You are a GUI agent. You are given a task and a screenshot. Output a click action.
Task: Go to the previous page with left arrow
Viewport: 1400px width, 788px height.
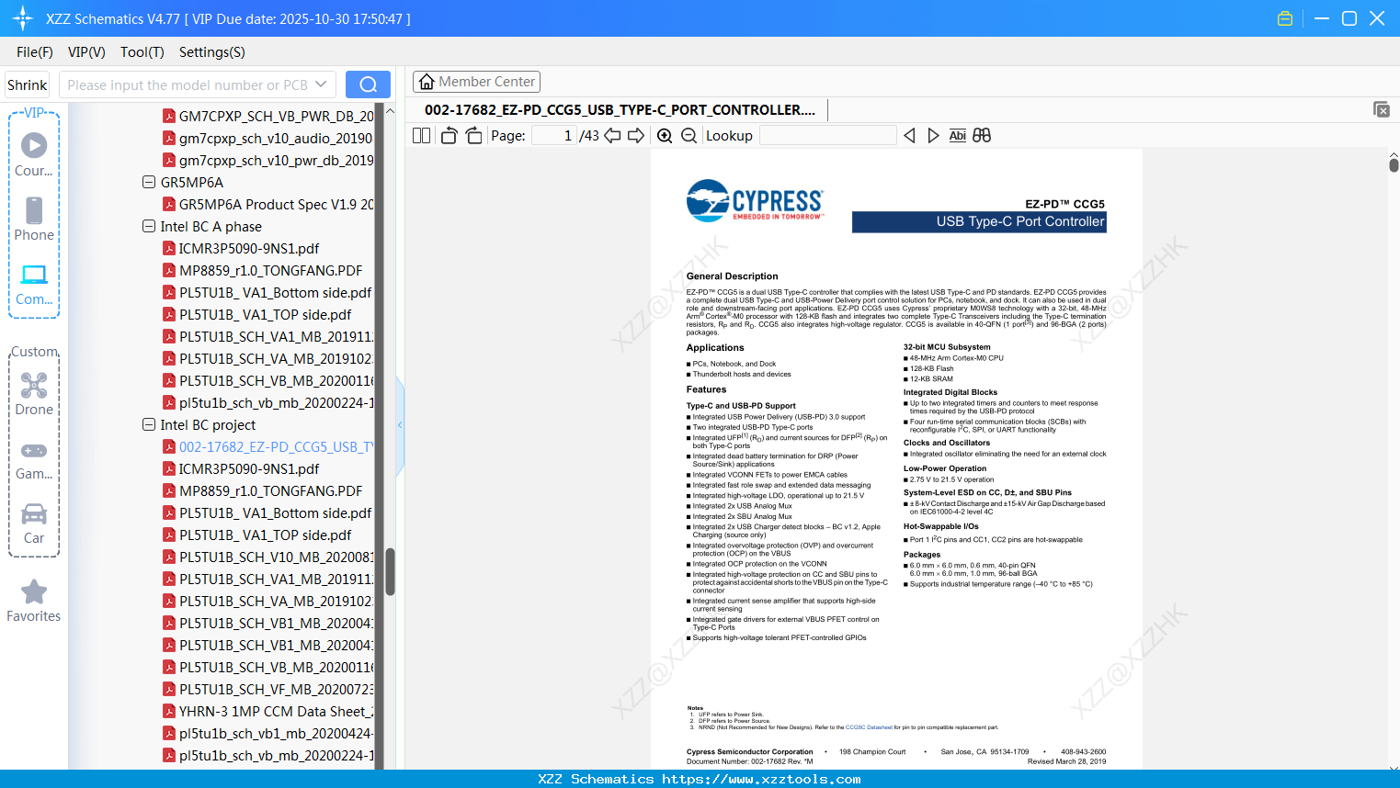coord(612,136)
